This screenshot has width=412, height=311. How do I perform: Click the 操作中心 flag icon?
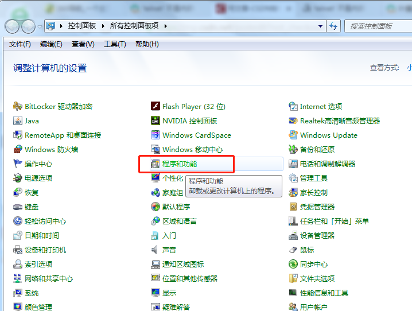coord(18,164)
